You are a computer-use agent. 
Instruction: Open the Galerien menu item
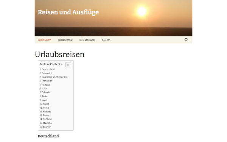tap(106, 40)
